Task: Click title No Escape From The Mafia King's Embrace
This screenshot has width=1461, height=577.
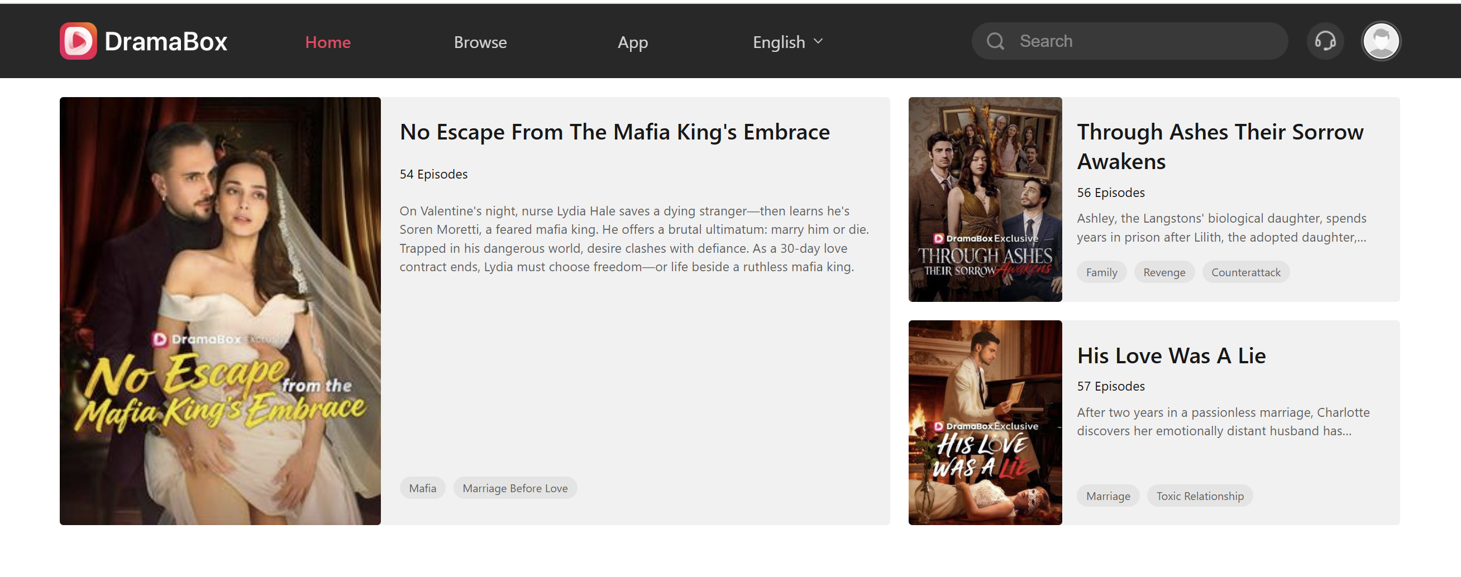Action: click(x=614, y=132)
